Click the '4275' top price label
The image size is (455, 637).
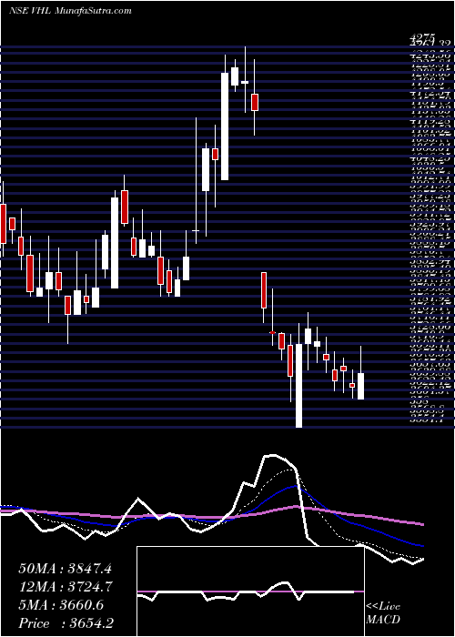click(423, 36)
